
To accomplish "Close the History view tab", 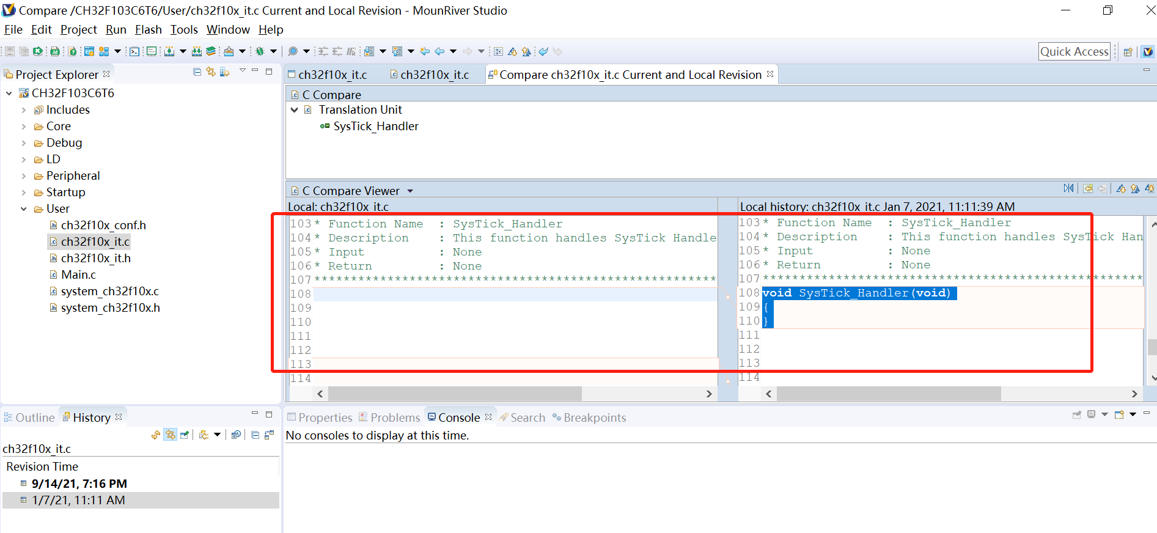I will 119,417.
